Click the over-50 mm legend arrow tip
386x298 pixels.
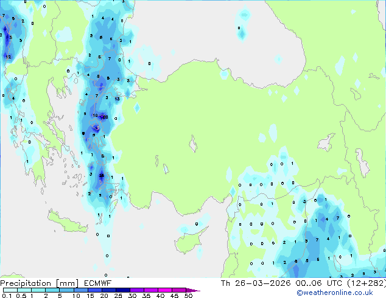pos(193,290)
